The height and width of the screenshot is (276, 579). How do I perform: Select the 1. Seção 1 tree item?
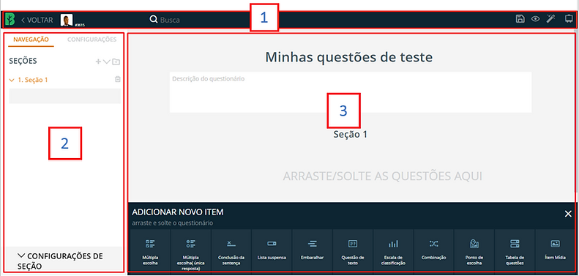[x=33, y=80]
